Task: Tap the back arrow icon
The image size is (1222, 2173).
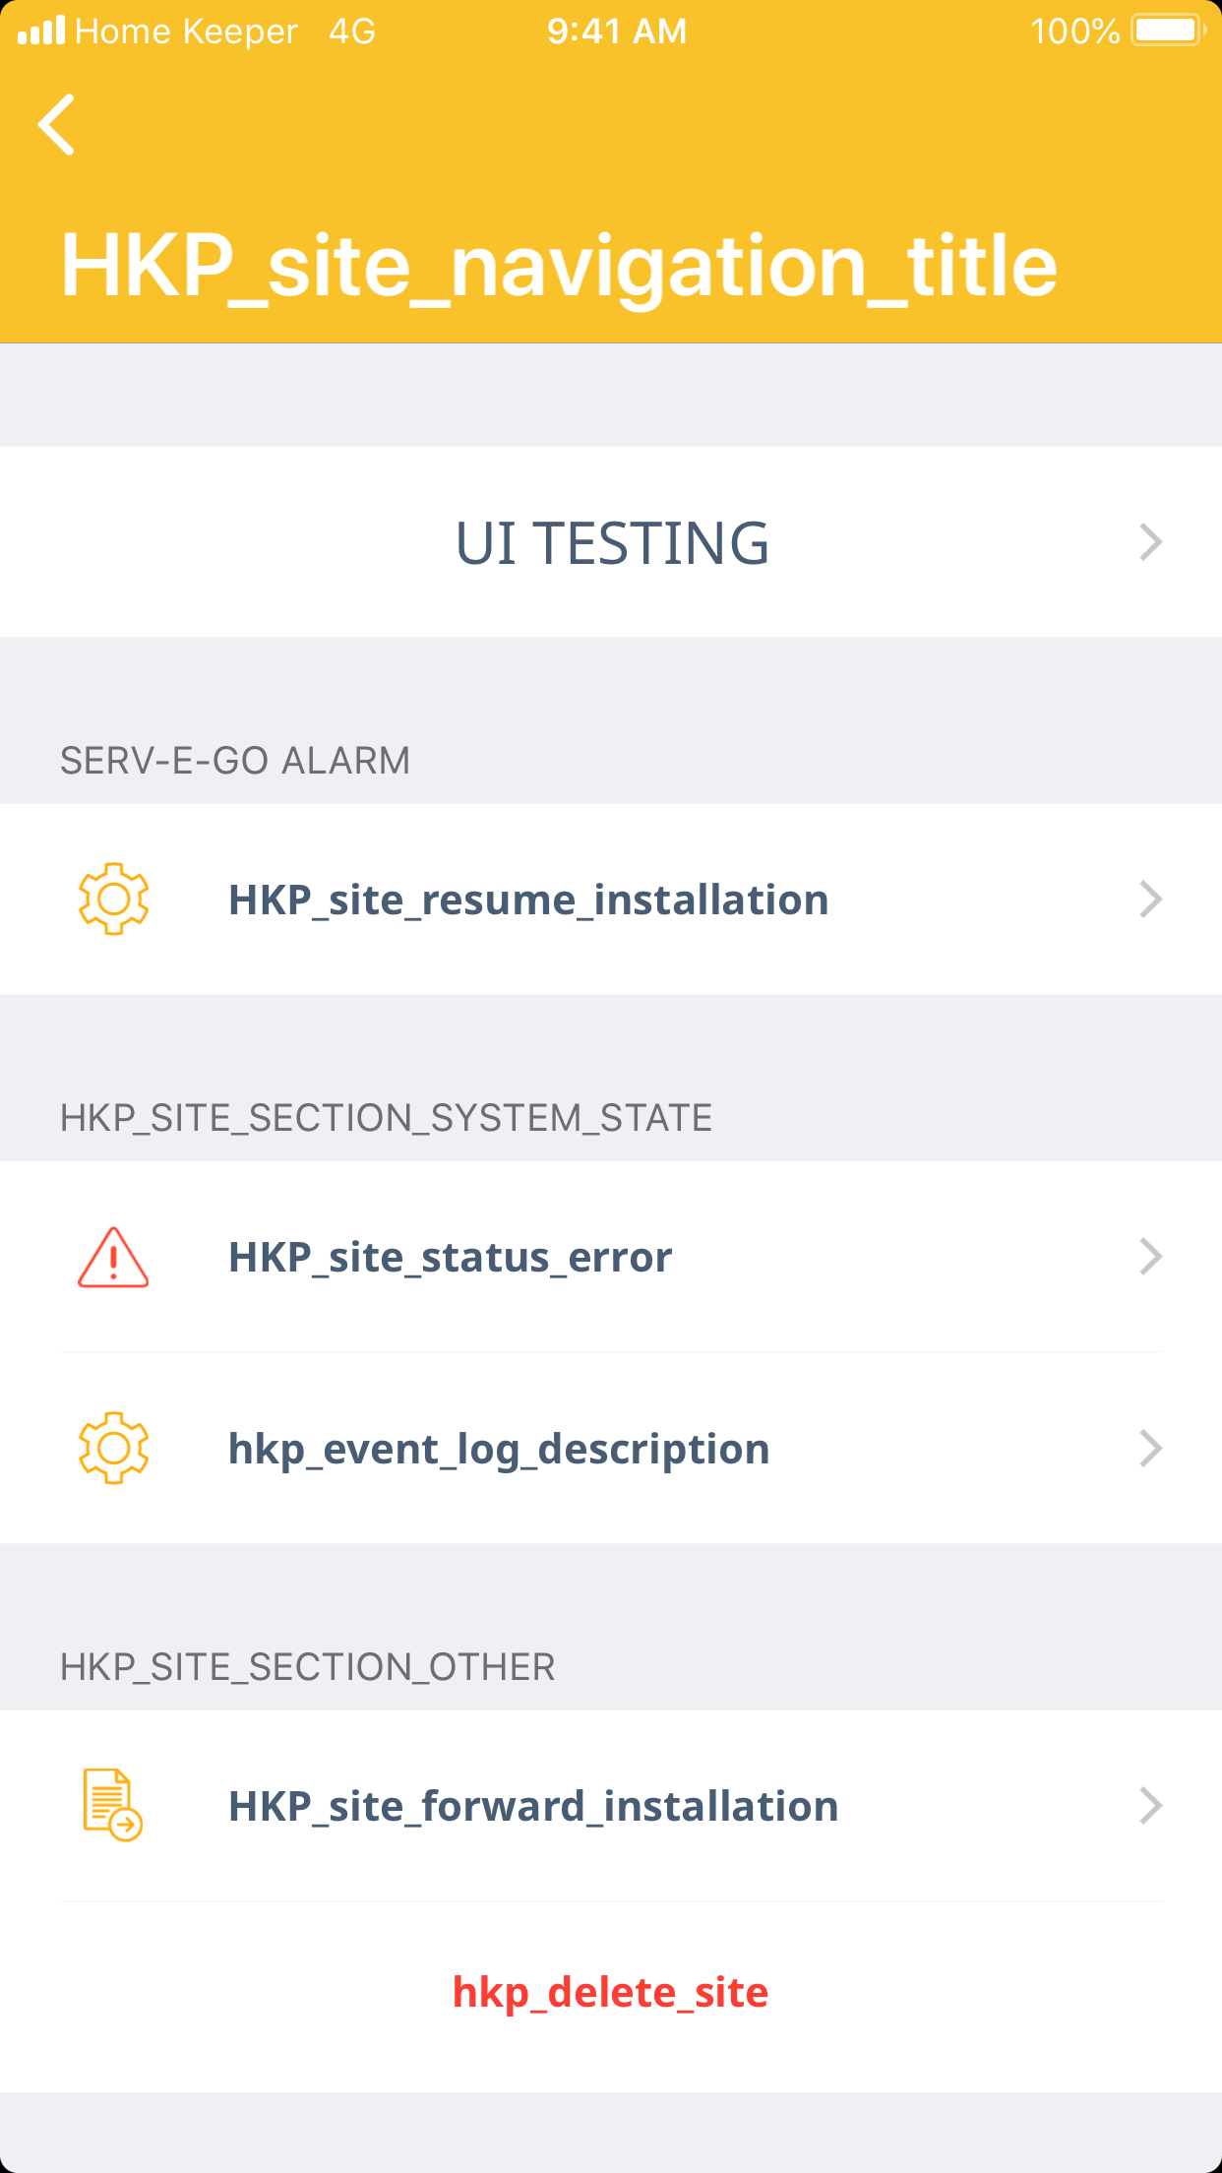Action: tap(57, 125)
